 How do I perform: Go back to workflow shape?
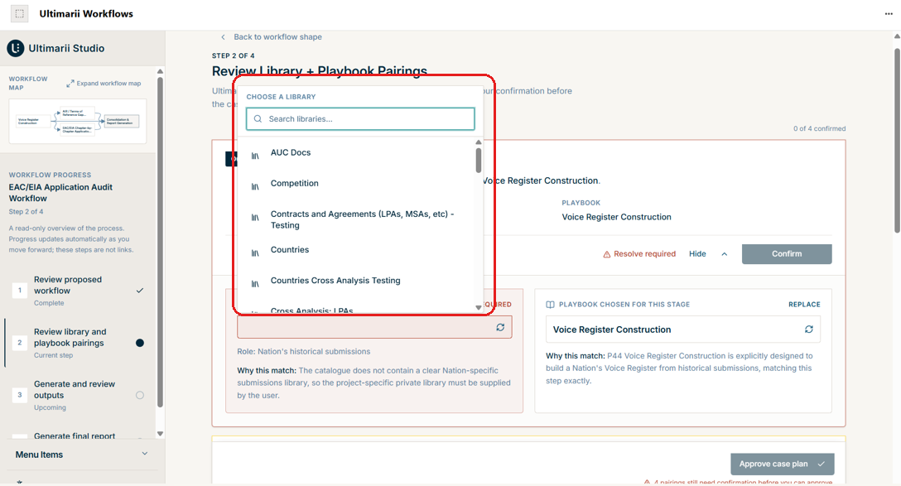[x=277, y=36]
